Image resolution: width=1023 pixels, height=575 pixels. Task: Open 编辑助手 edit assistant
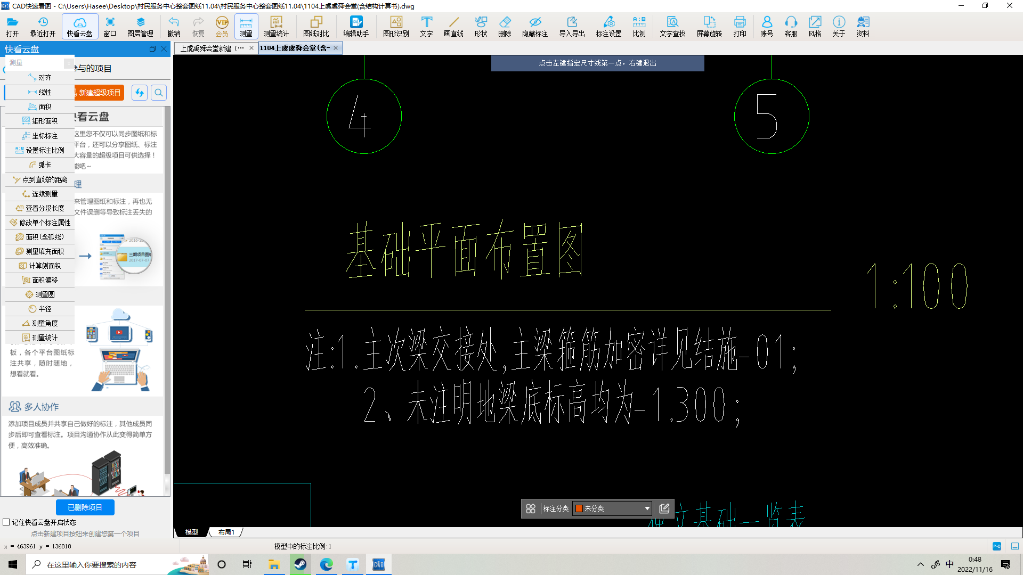pyautogui.click(x=356, y=26)
